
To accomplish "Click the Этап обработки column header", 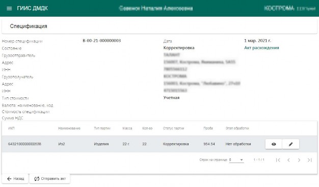I will 237,128.
